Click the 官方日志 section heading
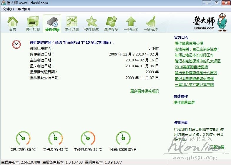Image resolution: width=231 pixels, height=165 pixels. pos(181,37)
